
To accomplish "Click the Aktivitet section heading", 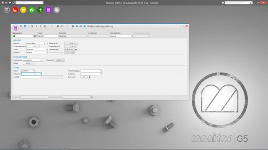I will point(17,40).
